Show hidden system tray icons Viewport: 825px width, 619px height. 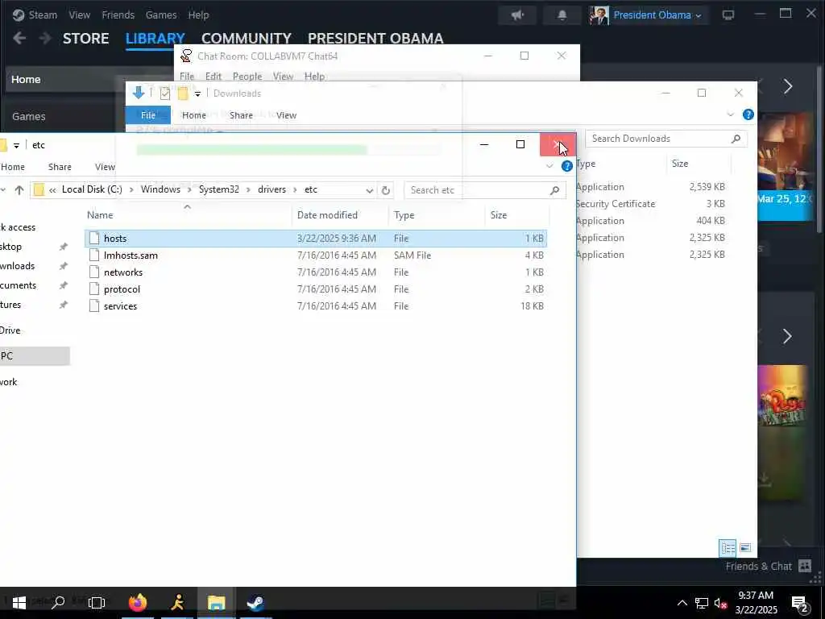[682, 603]
